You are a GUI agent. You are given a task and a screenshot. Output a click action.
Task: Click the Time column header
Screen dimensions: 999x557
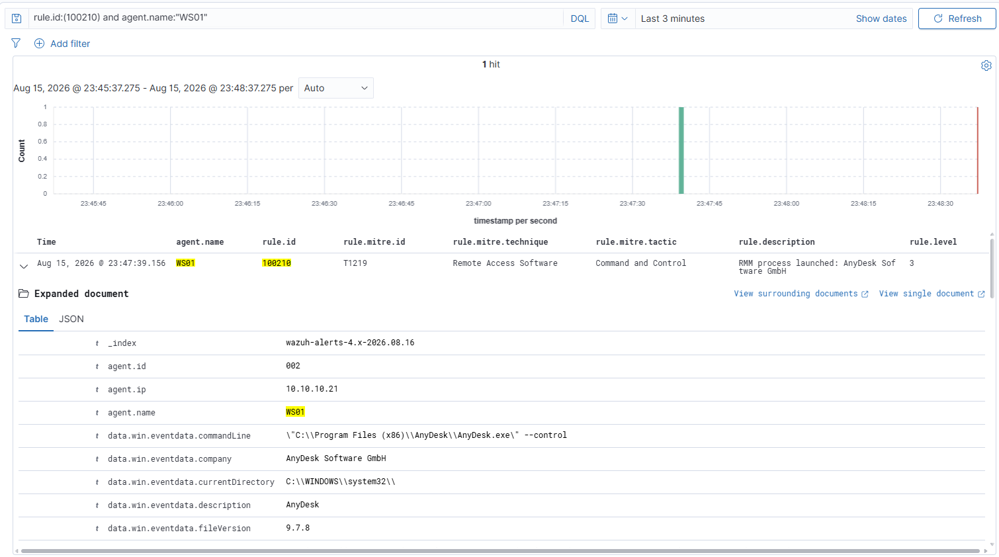[46, 242]
